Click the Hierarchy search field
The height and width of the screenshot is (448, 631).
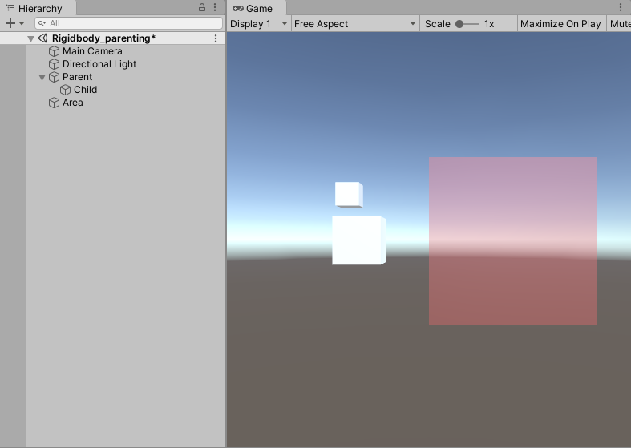(128, 23)
